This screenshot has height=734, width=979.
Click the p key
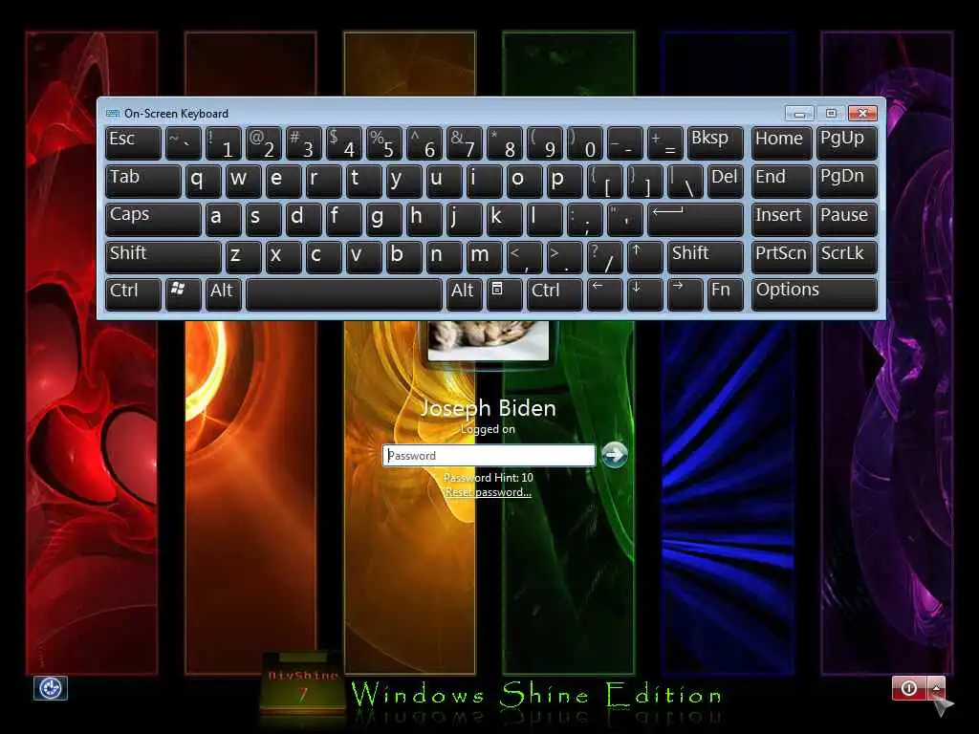point(564,181)
